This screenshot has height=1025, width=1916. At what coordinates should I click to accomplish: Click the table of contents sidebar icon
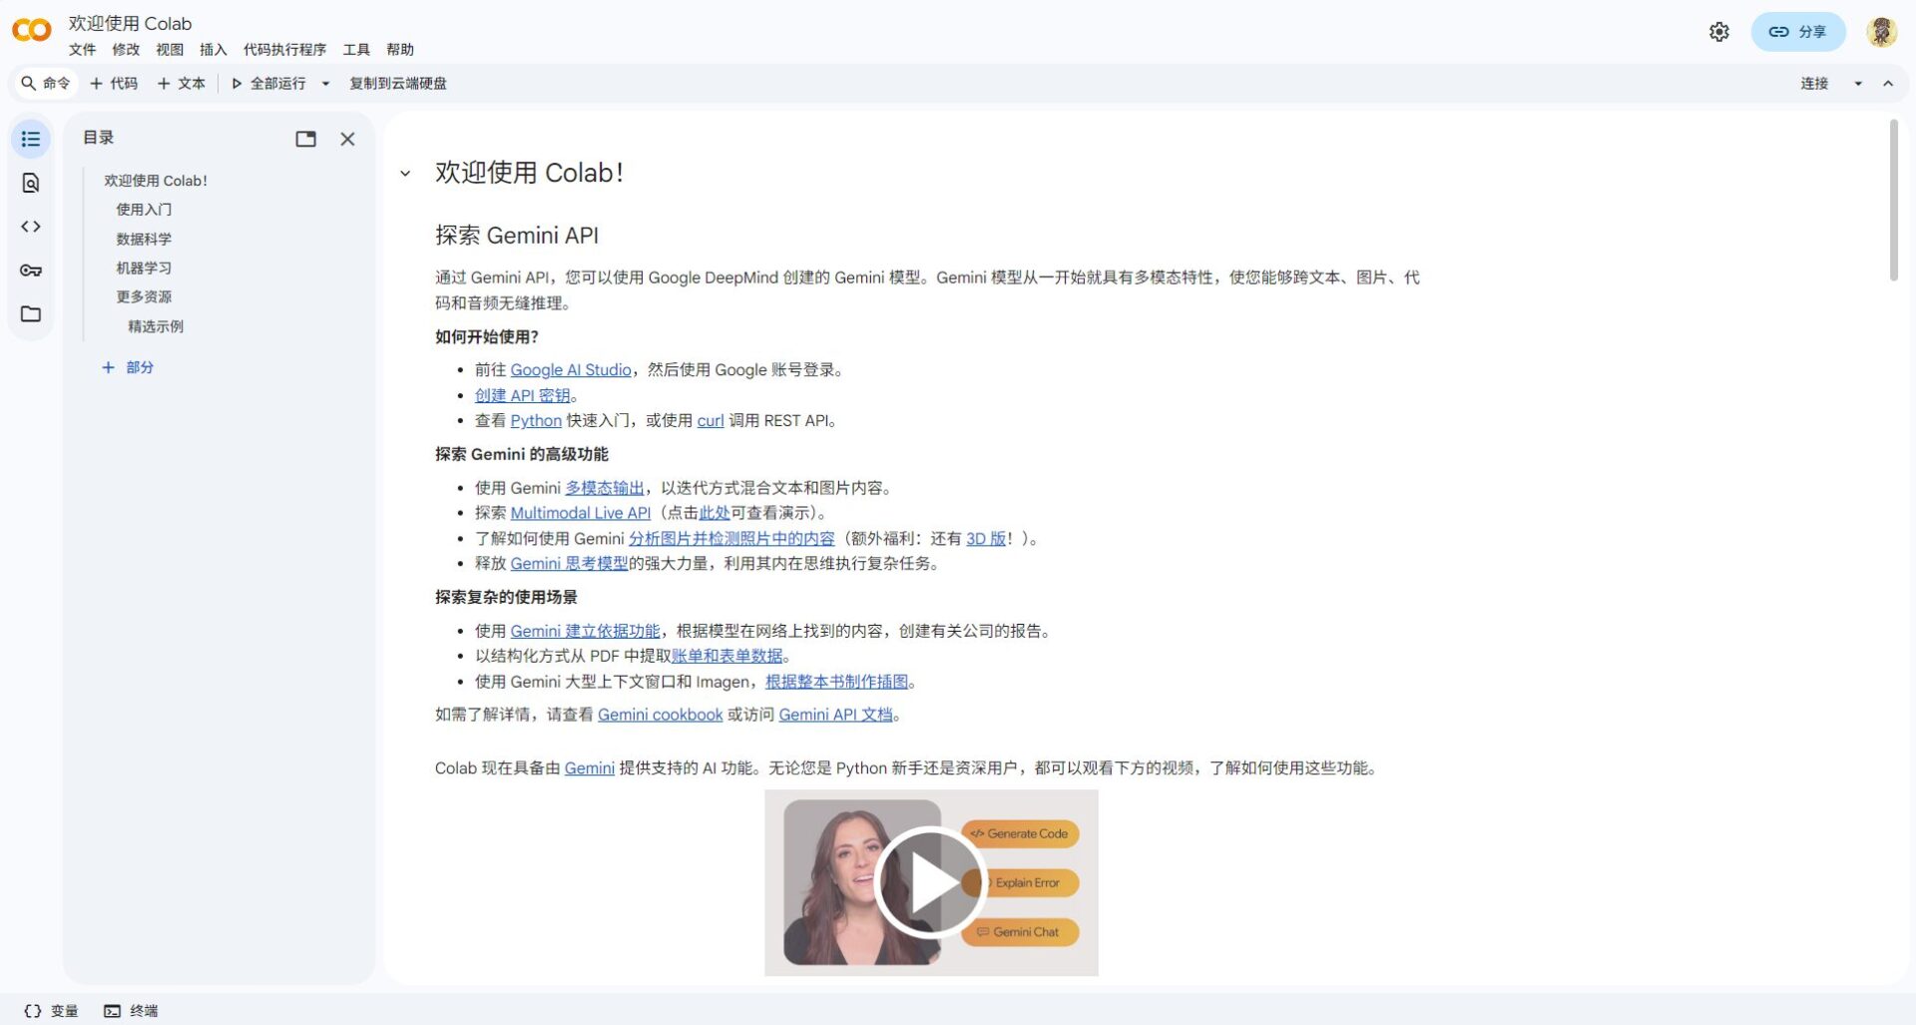(31, 139)
